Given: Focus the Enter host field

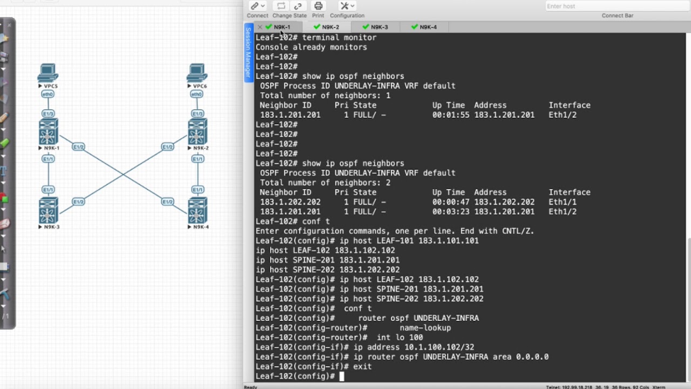Looking at the screenshot, I should tap(616, 6).
